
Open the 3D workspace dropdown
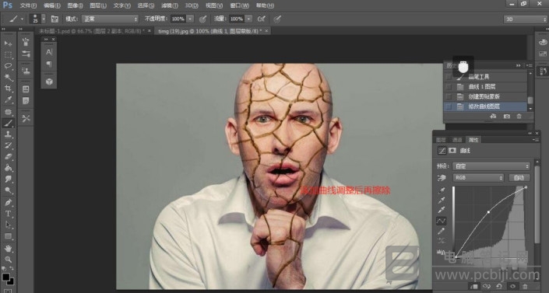pos(526,19)
